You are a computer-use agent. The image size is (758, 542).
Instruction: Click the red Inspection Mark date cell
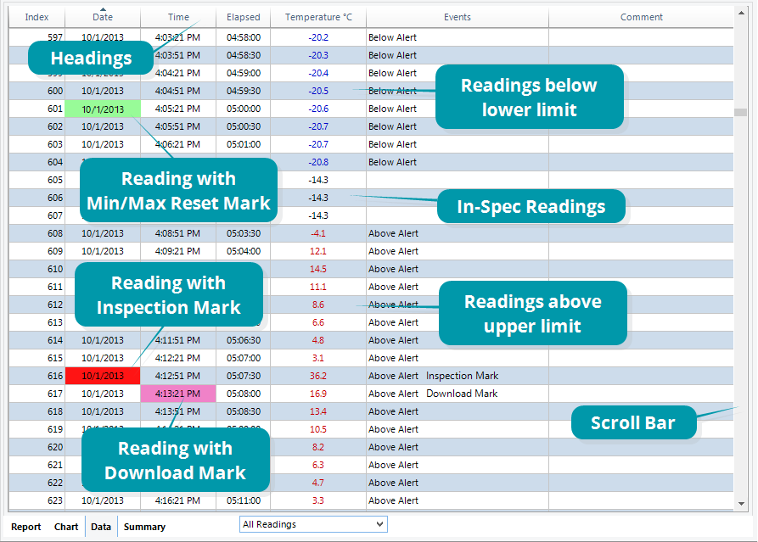click(x=102, y=375)
